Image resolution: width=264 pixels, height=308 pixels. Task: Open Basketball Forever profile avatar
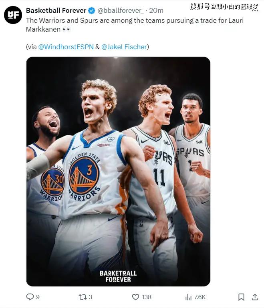coord(13,15)
